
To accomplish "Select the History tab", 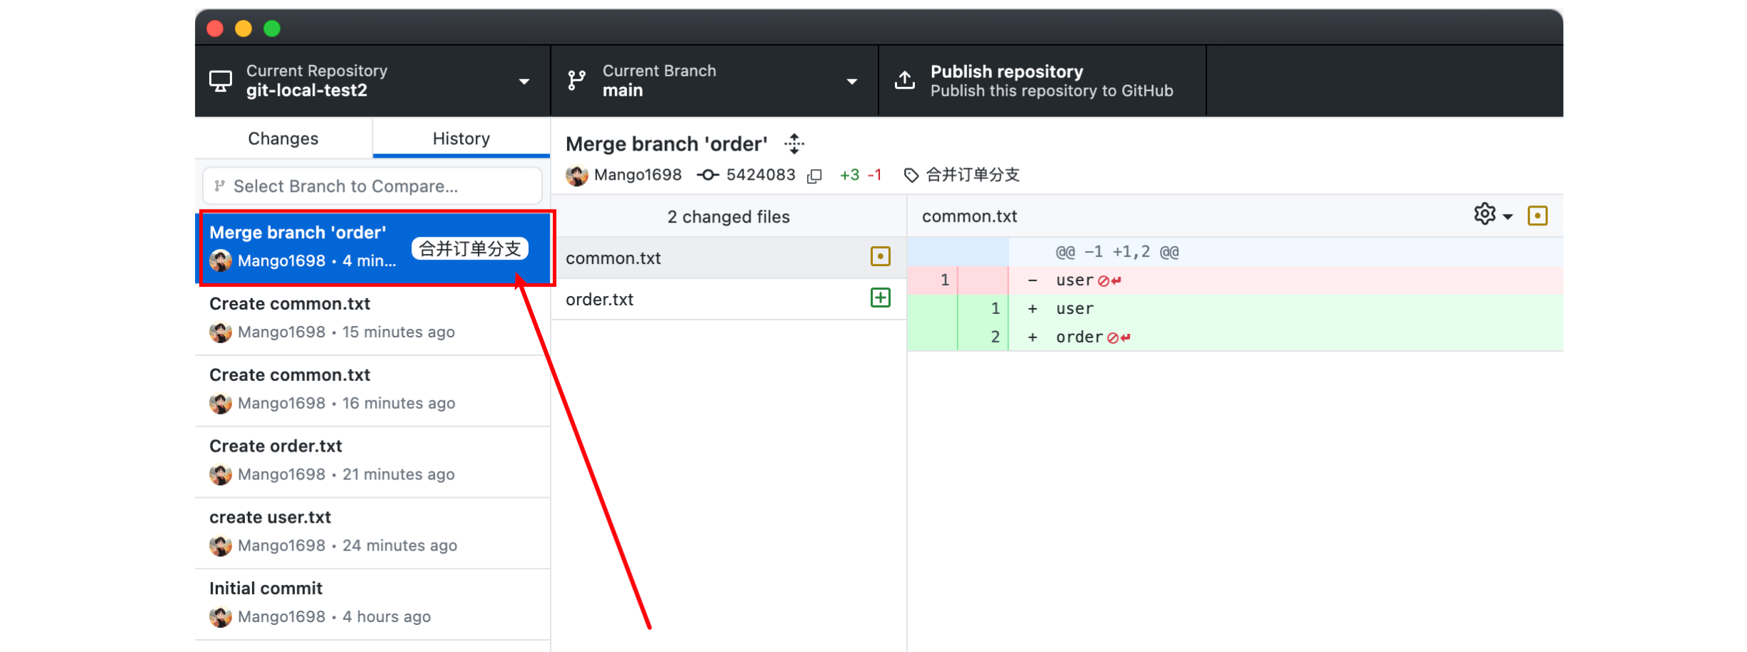I will pyautogui.click(x=461, y=138).
